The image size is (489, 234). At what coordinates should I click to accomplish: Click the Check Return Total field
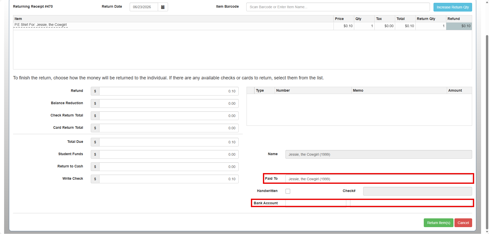pyautogui.click(x=169, y=116)
